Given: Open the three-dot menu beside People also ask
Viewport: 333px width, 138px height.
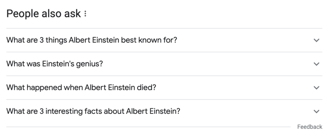Looking at the screenshot, I should click(x=85, y=14).
